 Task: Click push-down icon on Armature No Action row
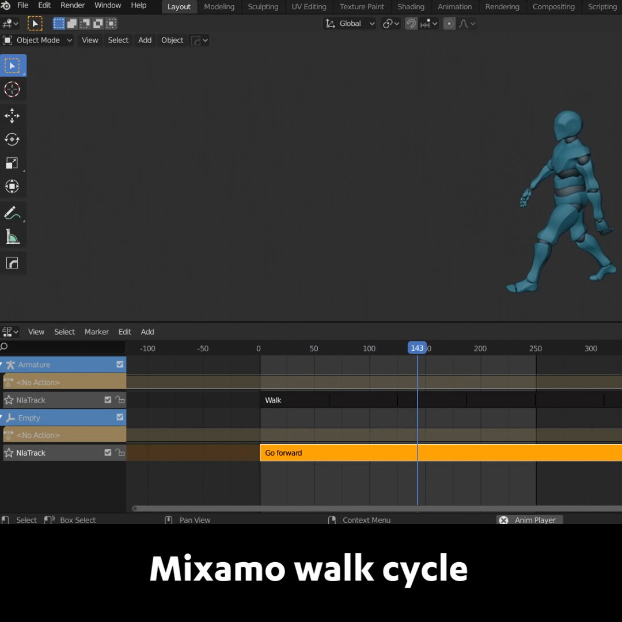pyautogui.click(x=9, y=382)
